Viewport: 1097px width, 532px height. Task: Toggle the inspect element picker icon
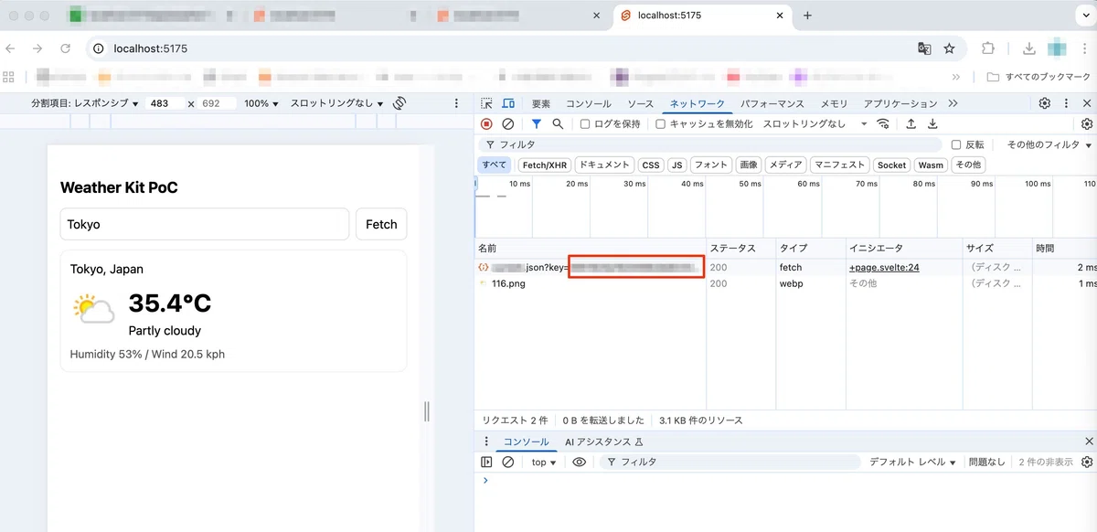click(x=487, y=103)
